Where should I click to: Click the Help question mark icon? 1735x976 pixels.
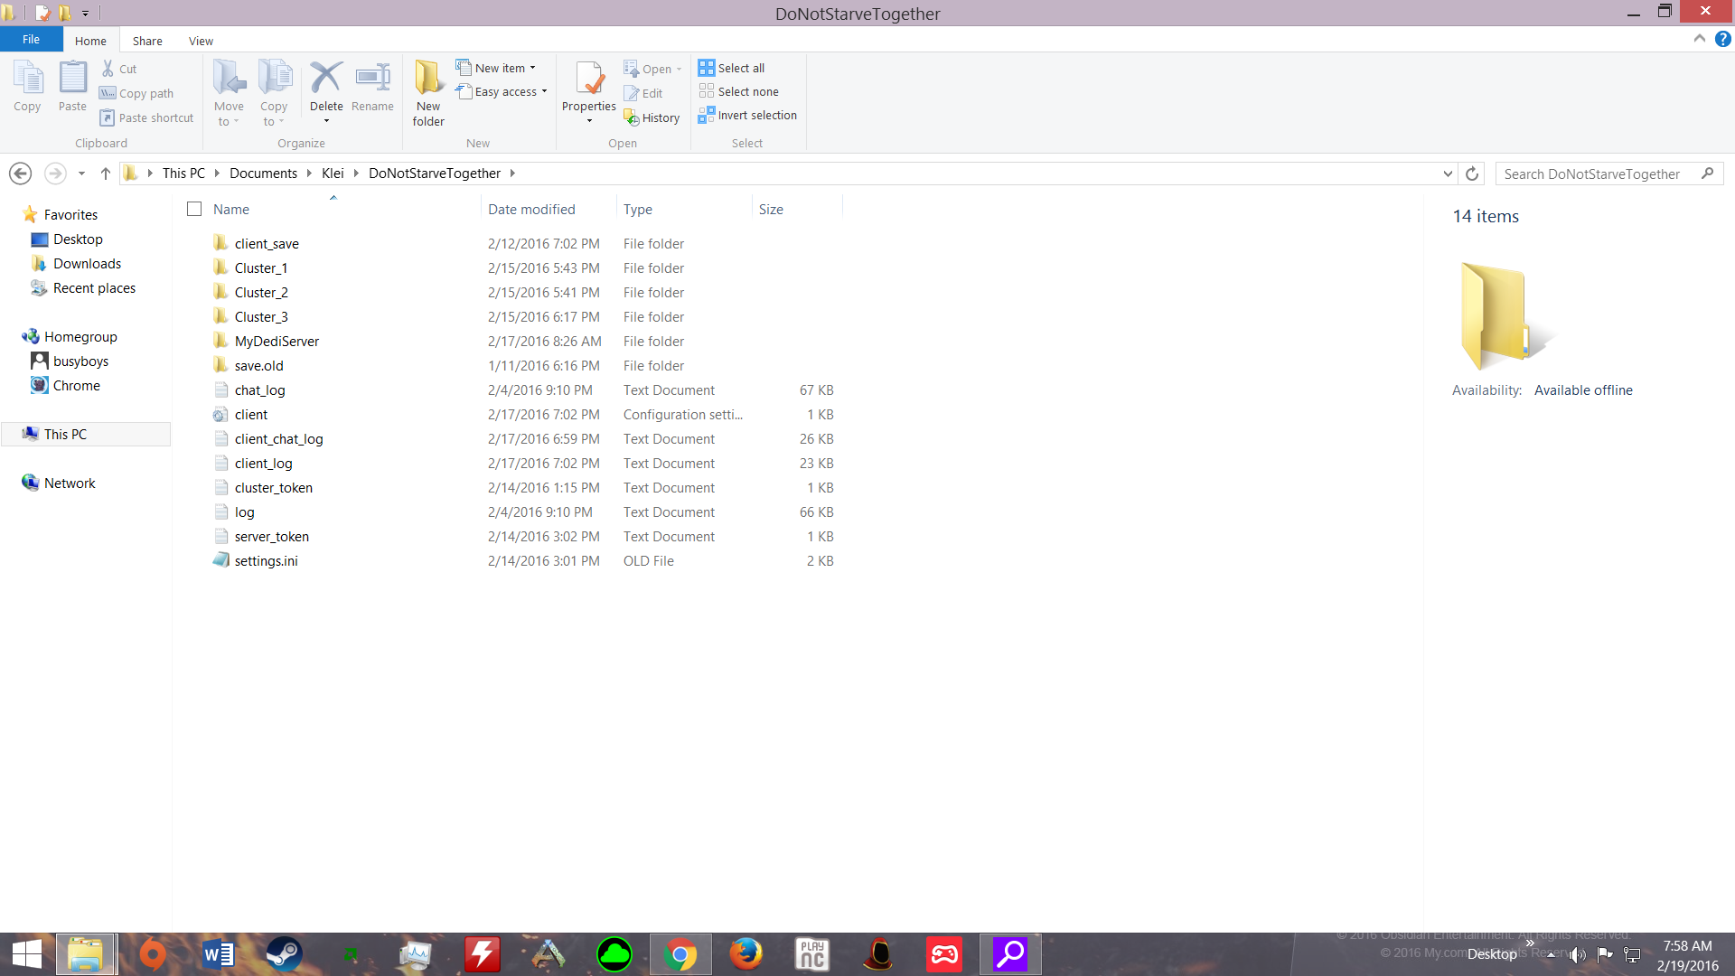click(1723, 39)
